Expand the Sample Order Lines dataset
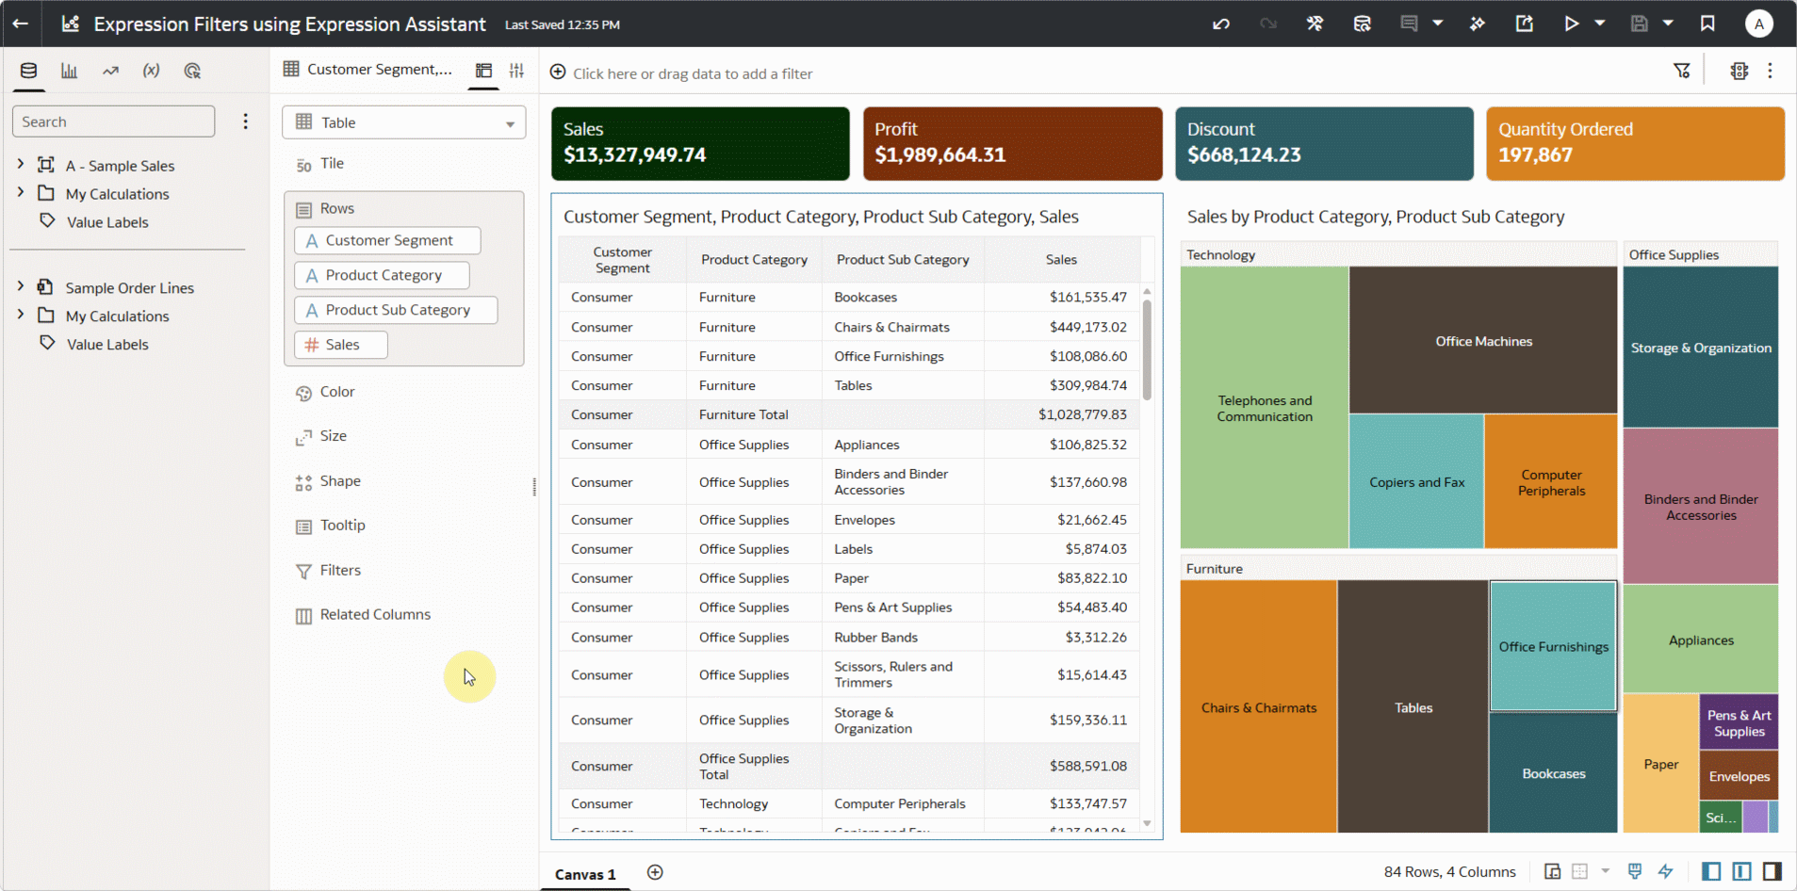Viewport: 1797px width, 891px height. pyautogui.click(x=21, y=285)
